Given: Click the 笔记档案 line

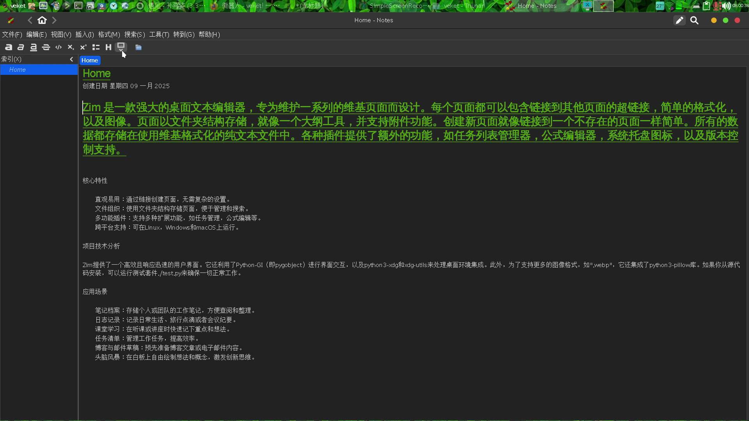Looking at the screenshot, I should (176, 310).
